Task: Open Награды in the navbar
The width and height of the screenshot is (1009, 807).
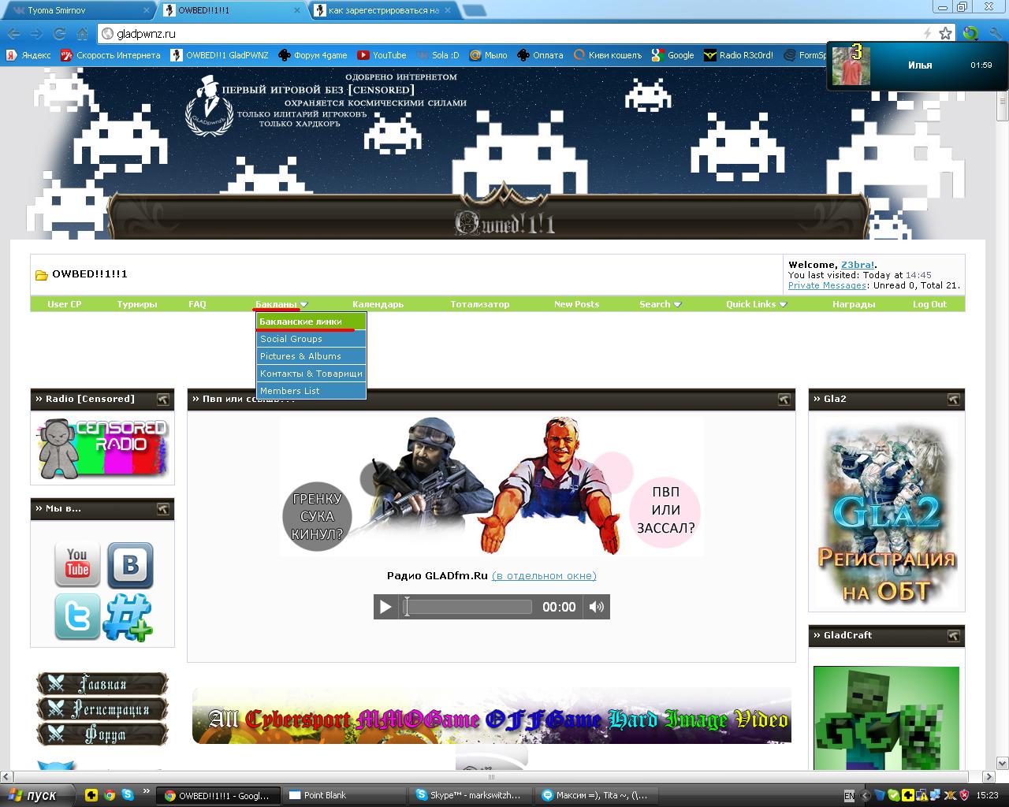Action: pos(854,304)
